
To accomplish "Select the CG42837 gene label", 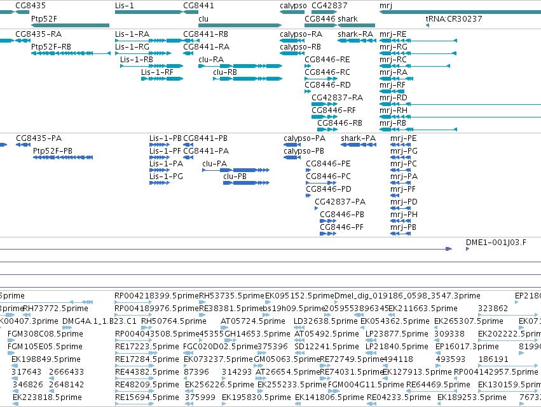I will [x=329, y=6].
